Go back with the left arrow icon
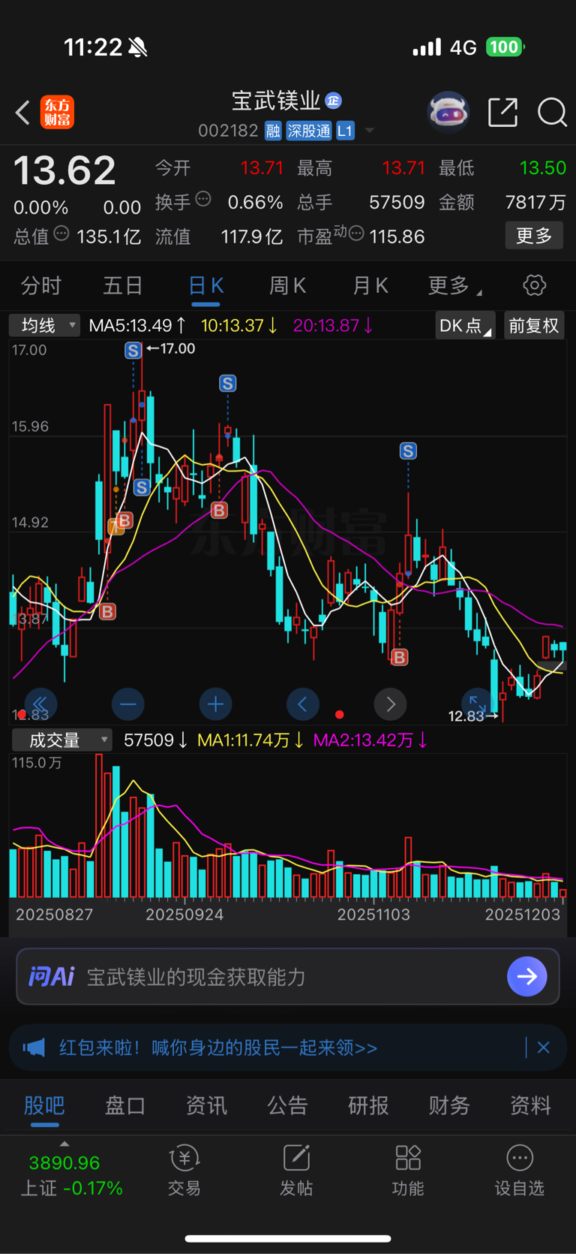576x1254 pixels. click(22, 113)
